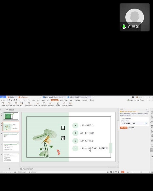153x191 pixels.
Task: Click the last slideshow ribbon icon
Action: click(70, 104)
